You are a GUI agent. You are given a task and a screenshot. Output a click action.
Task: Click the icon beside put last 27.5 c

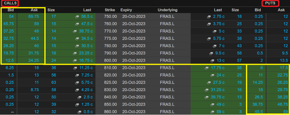209,83
